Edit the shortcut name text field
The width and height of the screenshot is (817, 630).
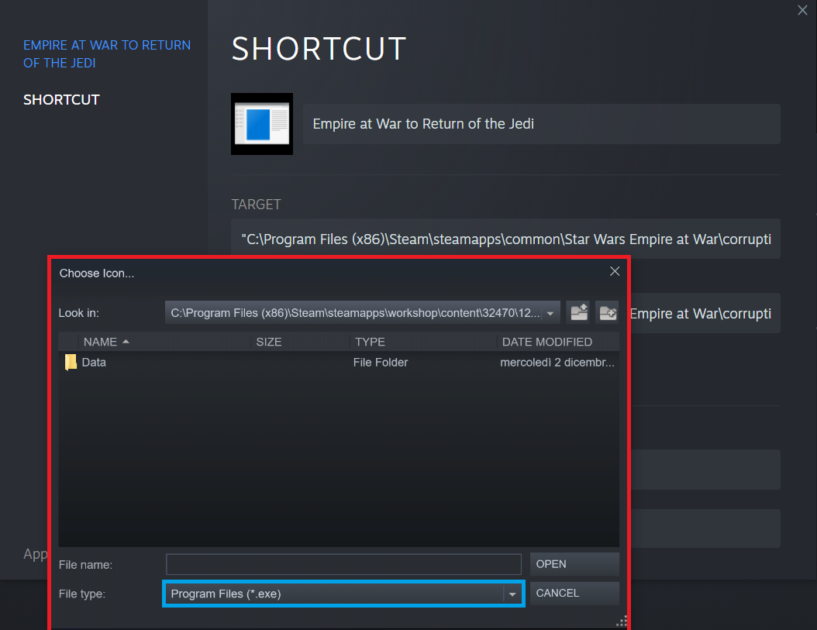pos(541,124)
